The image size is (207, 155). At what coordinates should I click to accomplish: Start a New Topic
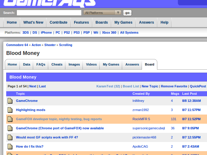pyautogui.click(x=150, y=86)
